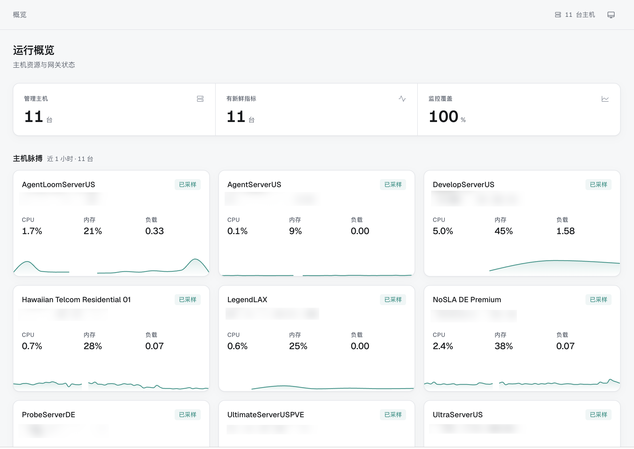
Task: Open the AgentServerUS host card
Action: click(316, 223)
